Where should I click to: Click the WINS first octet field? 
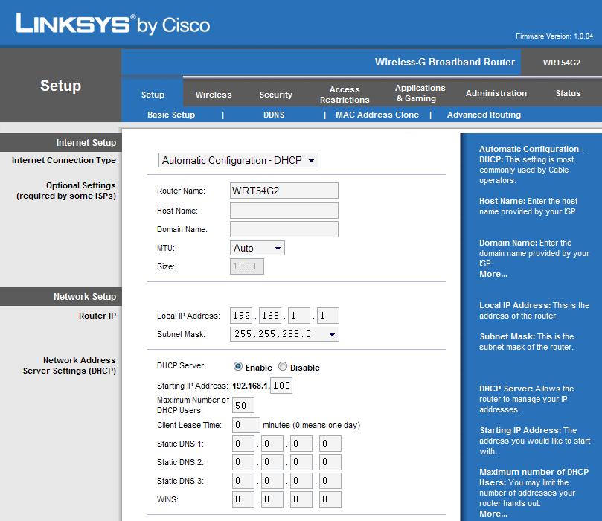[243, 499]
